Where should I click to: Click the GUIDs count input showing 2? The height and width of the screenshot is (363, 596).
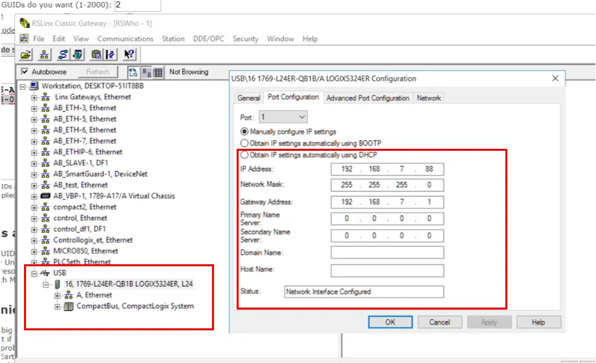click(137, 5)
